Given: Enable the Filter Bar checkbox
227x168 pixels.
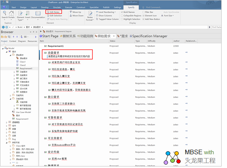Looking at the screenshot, I should 143,12.
